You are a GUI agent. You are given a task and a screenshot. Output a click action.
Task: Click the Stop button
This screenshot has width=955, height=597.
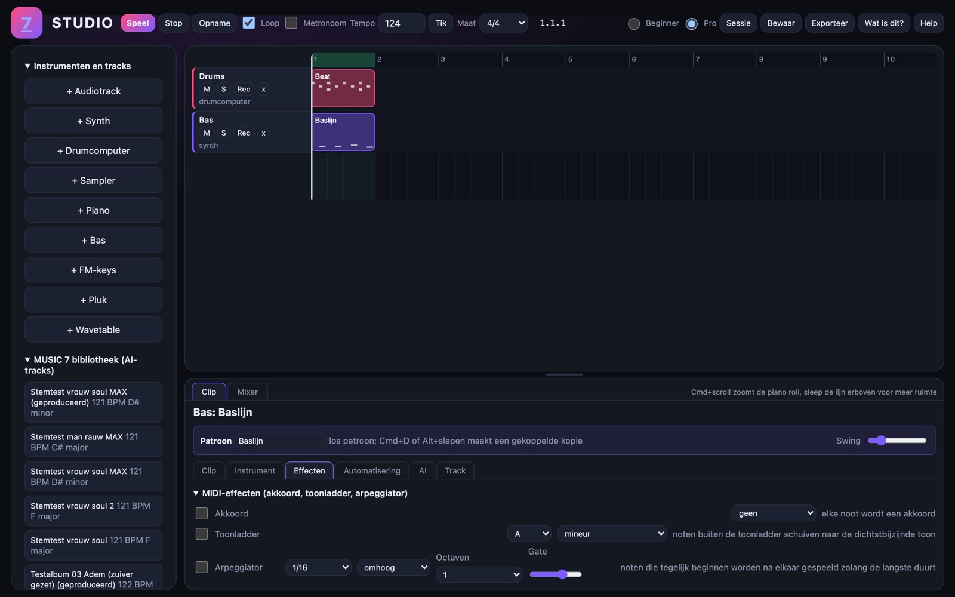174,23
